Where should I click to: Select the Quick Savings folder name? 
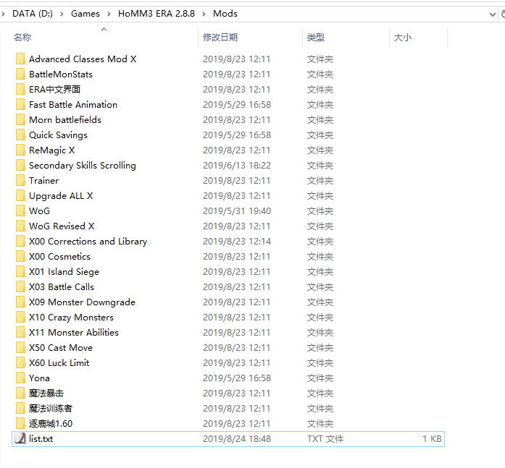tap(58, 135)
